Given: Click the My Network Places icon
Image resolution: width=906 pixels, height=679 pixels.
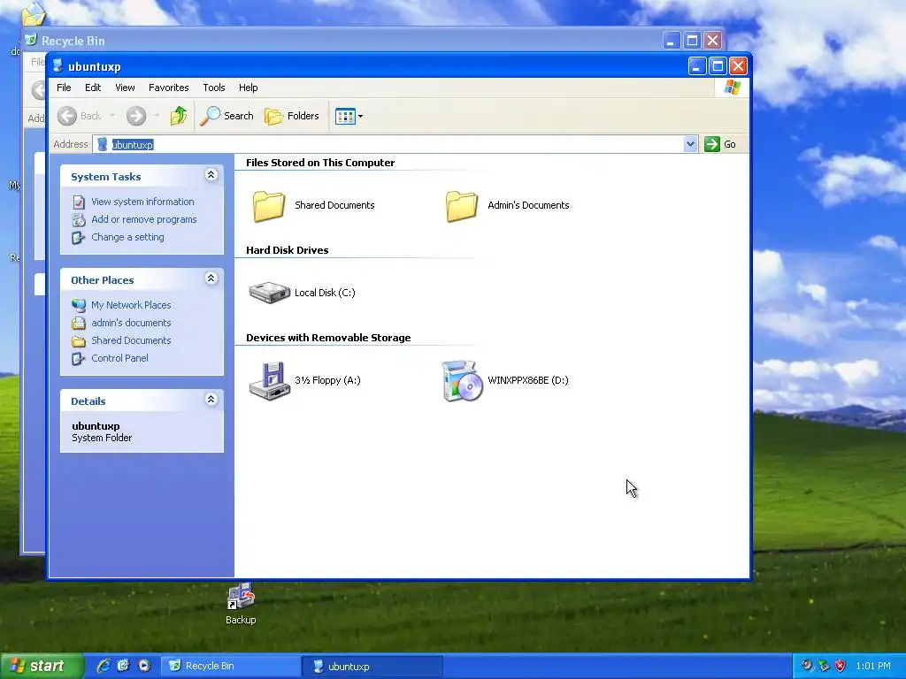Looking at the screenshot, I should [79, 305].
